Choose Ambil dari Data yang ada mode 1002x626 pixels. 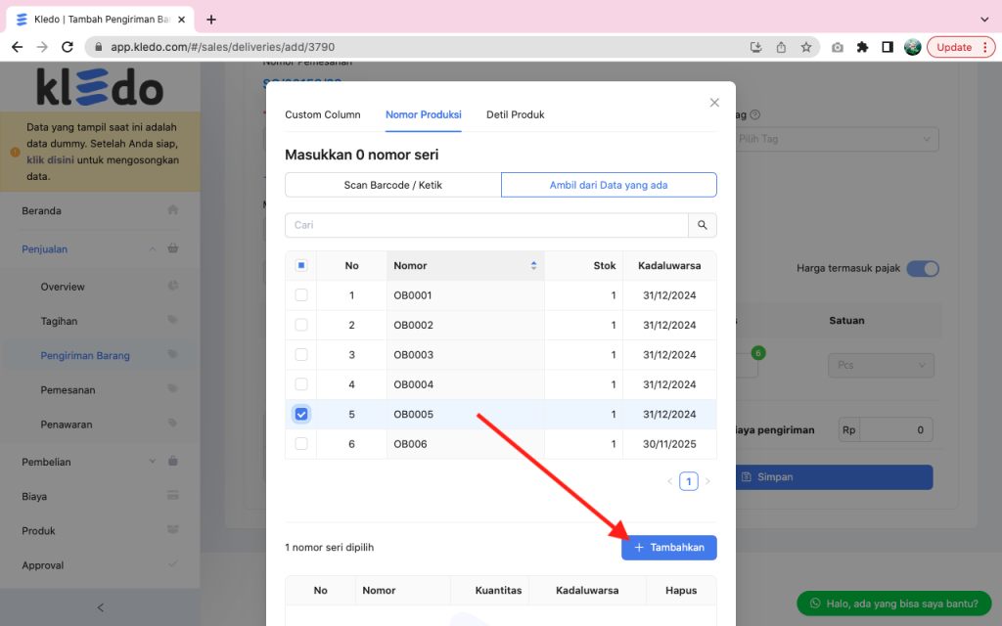click(x=609, y=185)
